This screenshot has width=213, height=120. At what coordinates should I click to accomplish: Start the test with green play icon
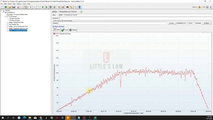click(43, 7)
